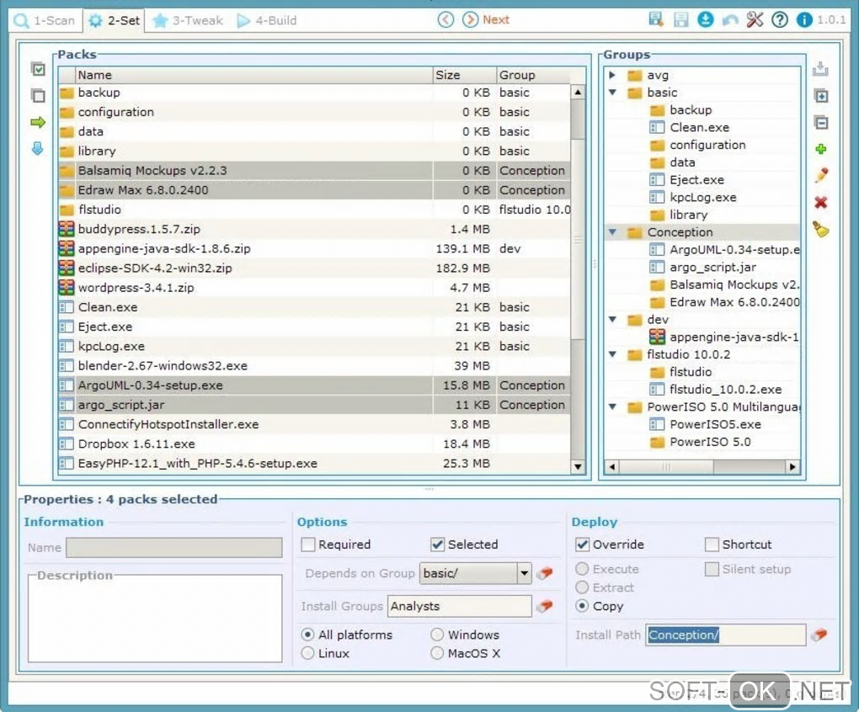Collapse the basic group tree node
Screen dimensions: 859x712
click(x=612, y=93)
